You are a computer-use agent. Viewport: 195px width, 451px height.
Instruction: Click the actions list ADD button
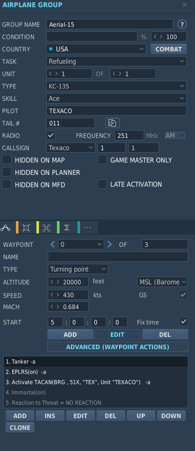click(x=20, y=416)
